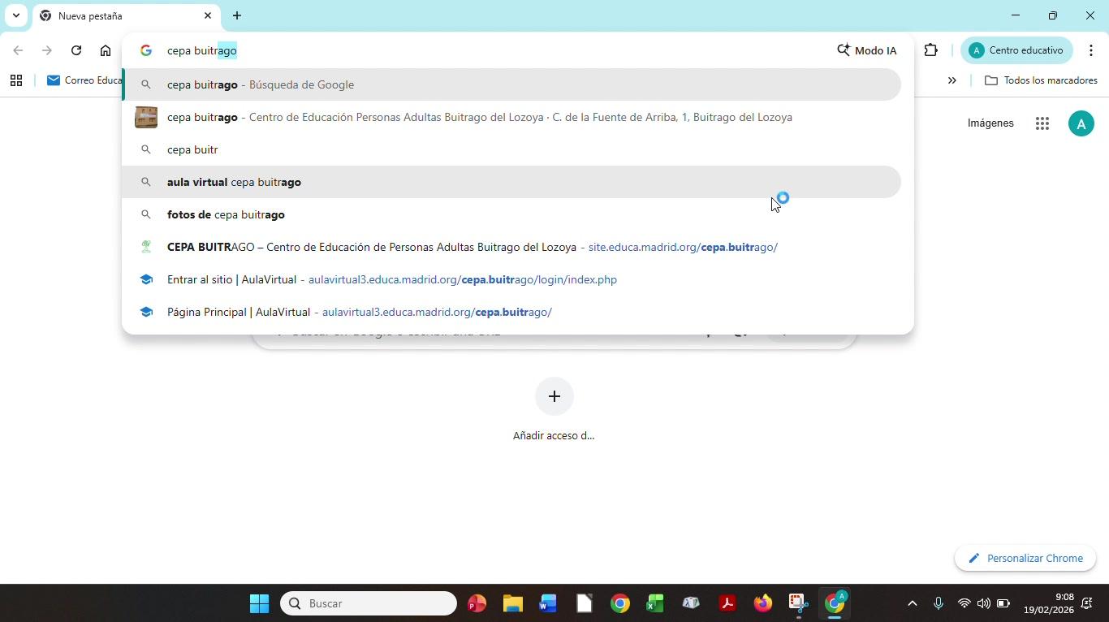Go back using the browser back arrow
The width and height of the screenshot is (1109, 622).
(x=18, y=50)
